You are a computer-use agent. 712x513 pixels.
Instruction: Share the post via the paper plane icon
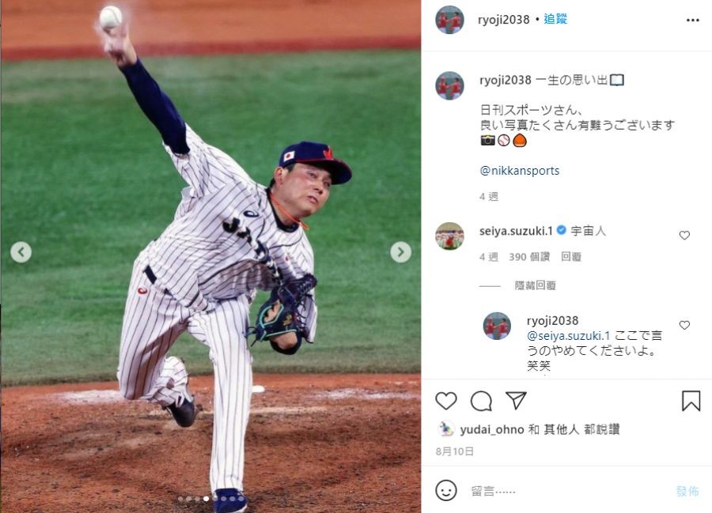coord(516,401)
